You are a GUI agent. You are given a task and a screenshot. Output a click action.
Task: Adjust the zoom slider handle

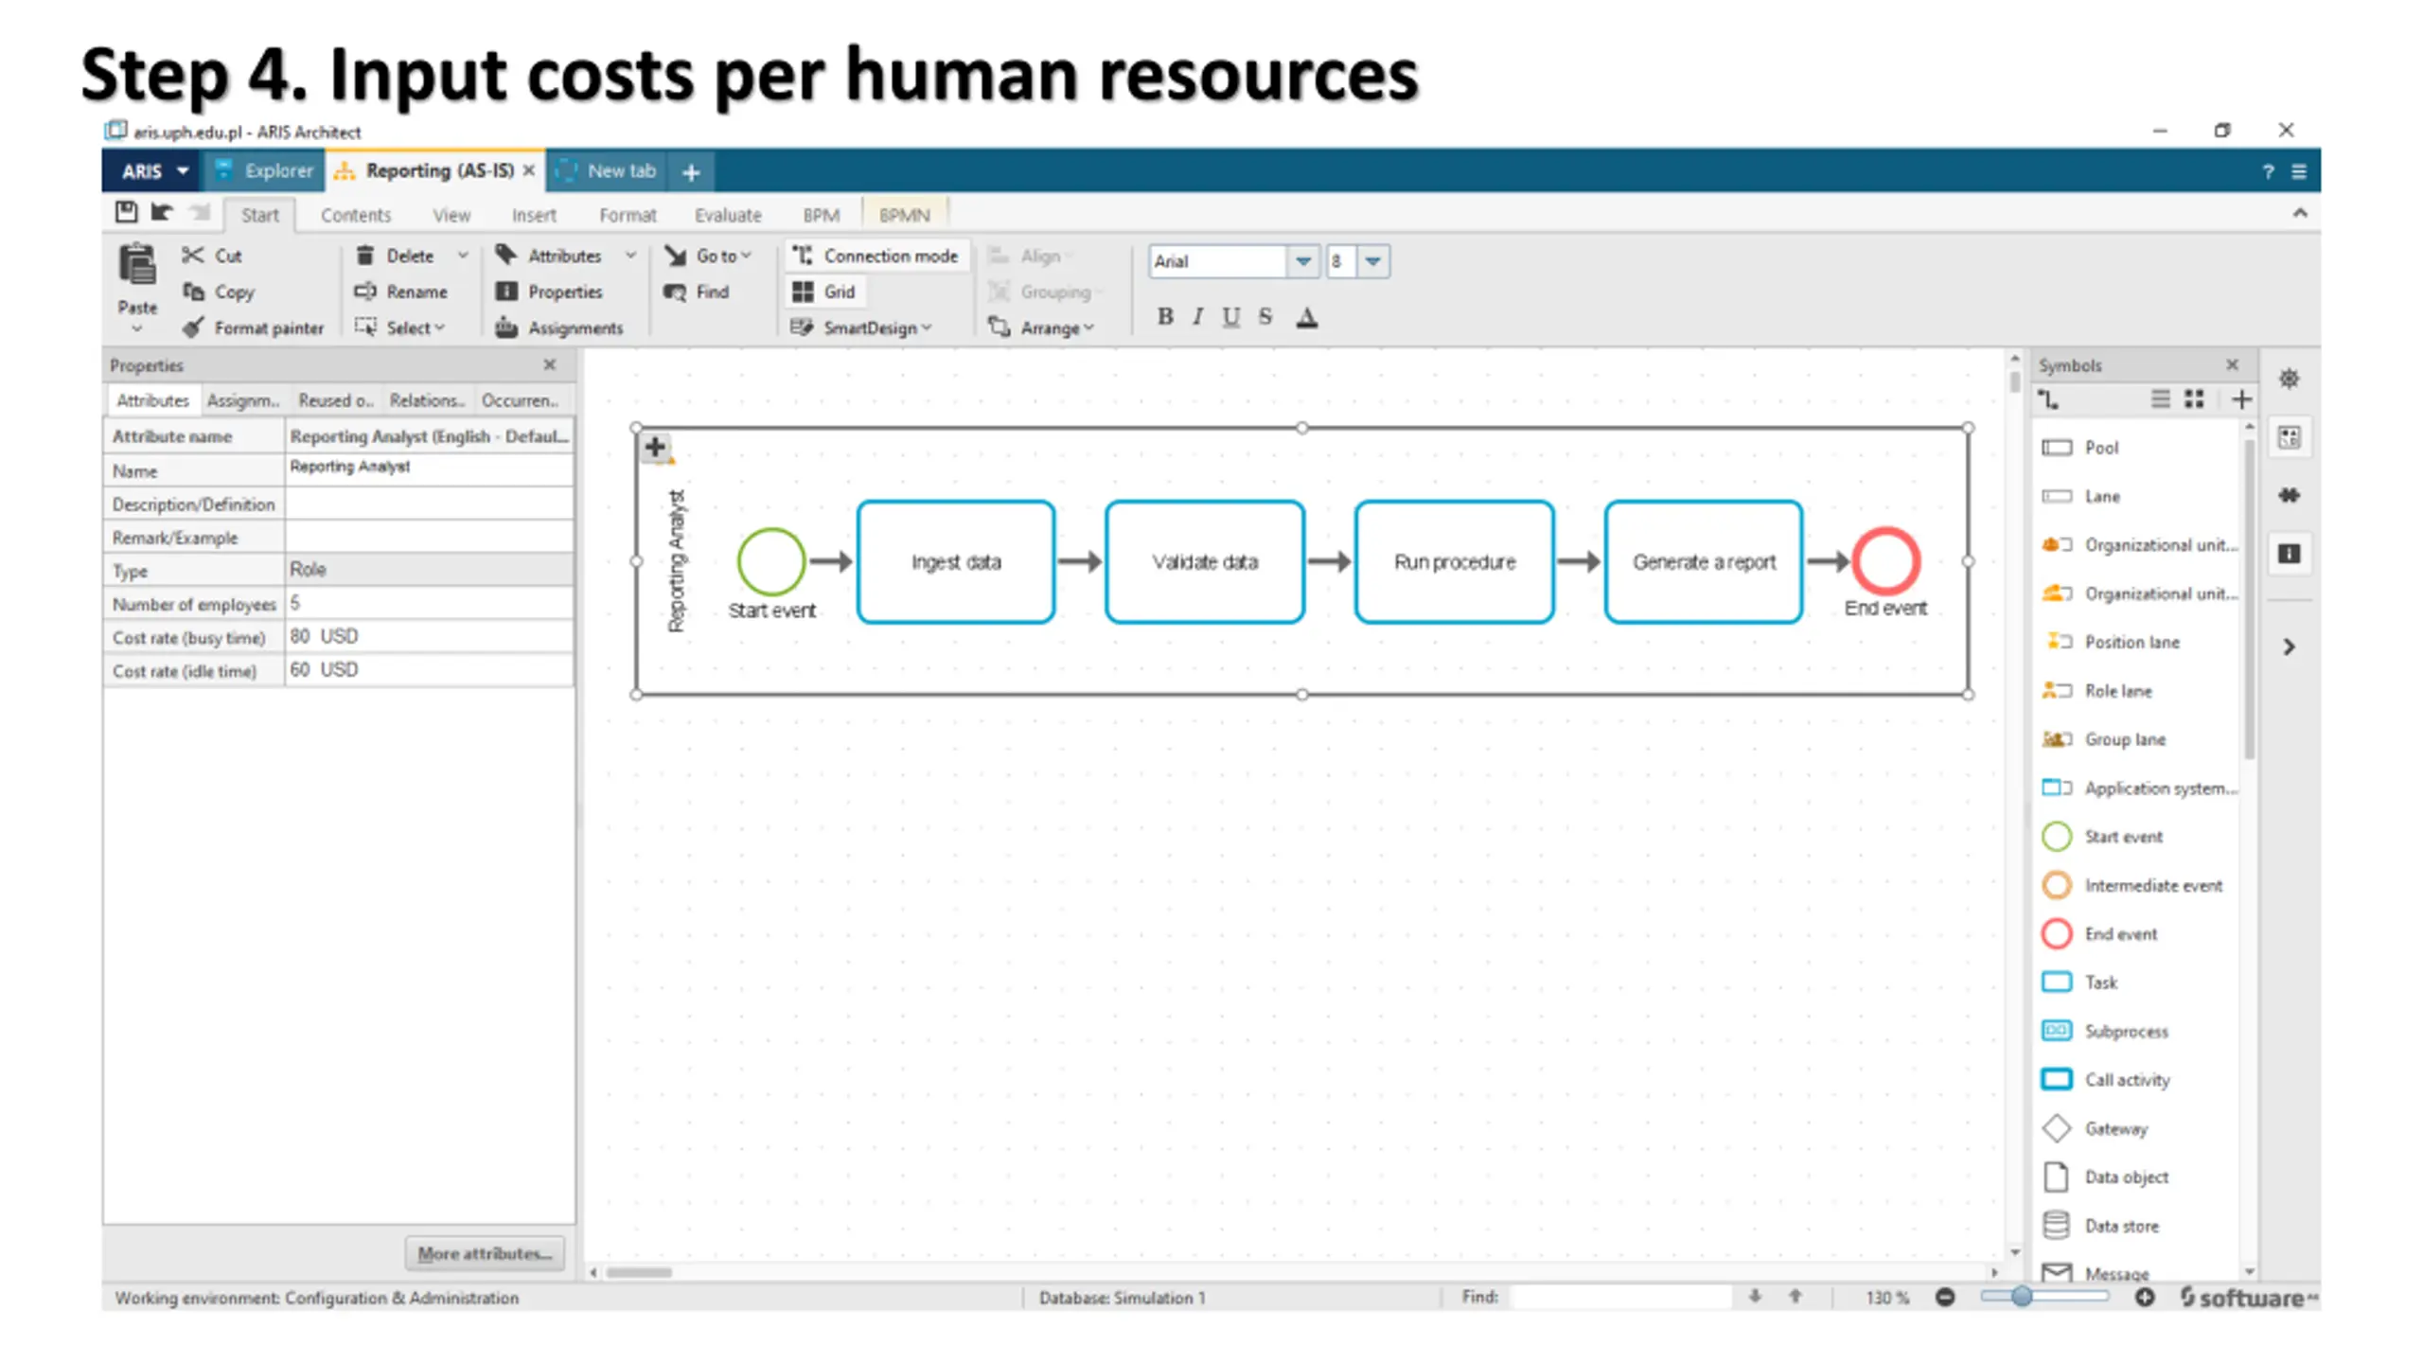point(2022,1297)
